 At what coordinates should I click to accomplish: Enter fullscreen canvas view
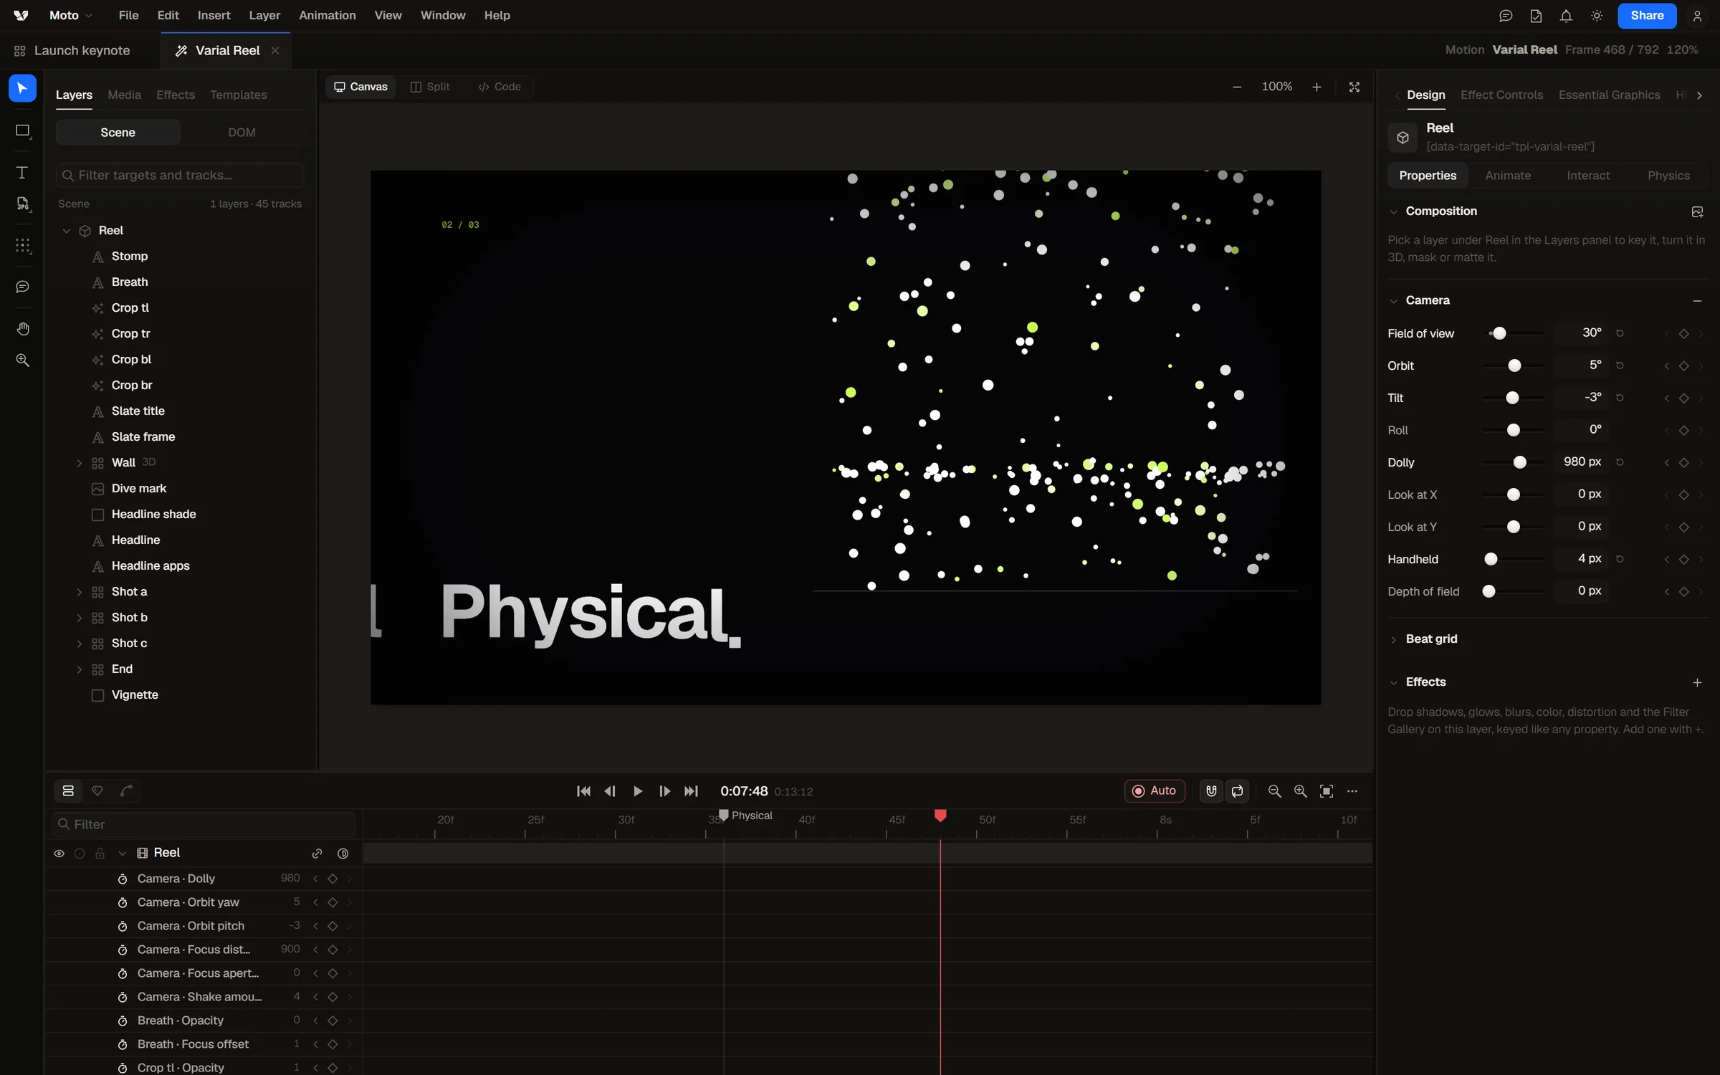click(x=1354, y=87)
